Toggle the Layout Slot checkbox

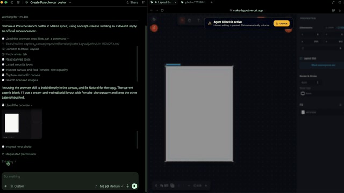(x=301, y=58)
